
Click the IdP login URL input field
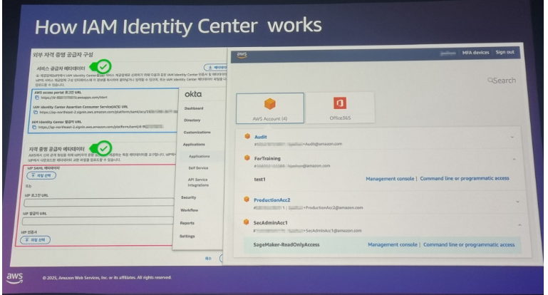(99, 202)
